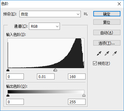Close the 色阶 dialog
The width and height of the screenshot is (124, 111).
pos(119,4)
